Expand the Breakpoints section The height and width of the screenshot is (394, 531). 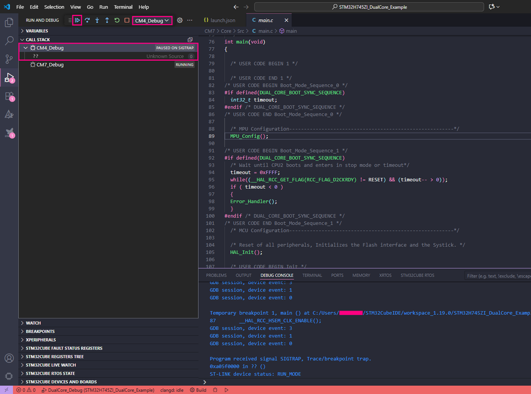pos(40,331)
